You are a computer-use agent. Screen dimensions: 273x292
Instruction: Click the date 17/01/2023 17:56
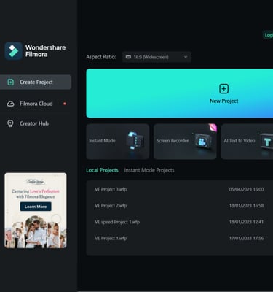pyautogui.click(x=246, y=238)
